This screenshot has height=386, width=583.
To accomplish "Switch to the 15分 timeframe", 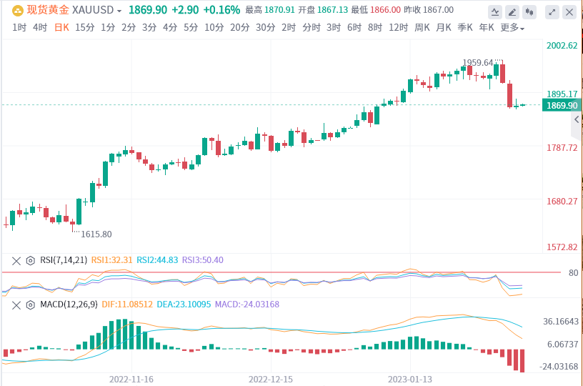I will click(85, 27).
